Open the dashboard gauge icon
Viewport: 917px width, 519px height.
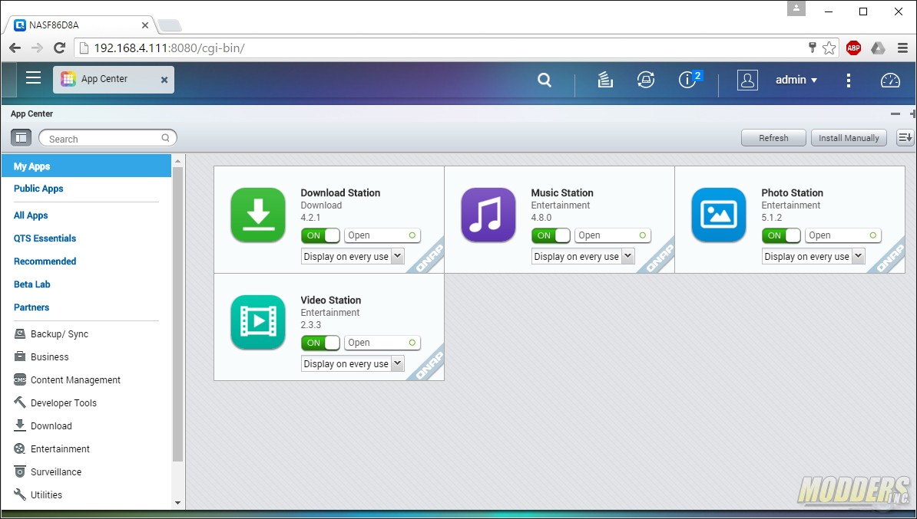click(x=890, y=80)
